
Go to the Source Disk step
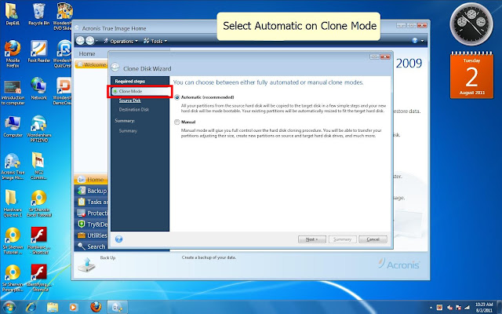[x=129, y=100]
